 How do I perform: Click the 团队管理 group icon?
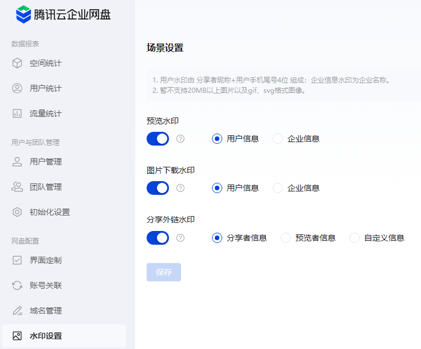tap(17, 187)
